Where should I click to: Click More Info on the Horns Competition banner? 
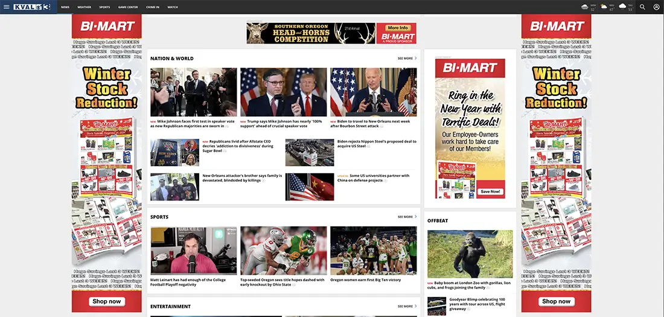coord(398,28)
